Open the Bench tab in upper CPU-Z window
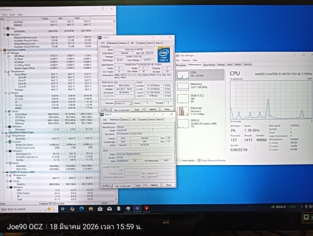313x236 pixels. [x=150, y=43]
